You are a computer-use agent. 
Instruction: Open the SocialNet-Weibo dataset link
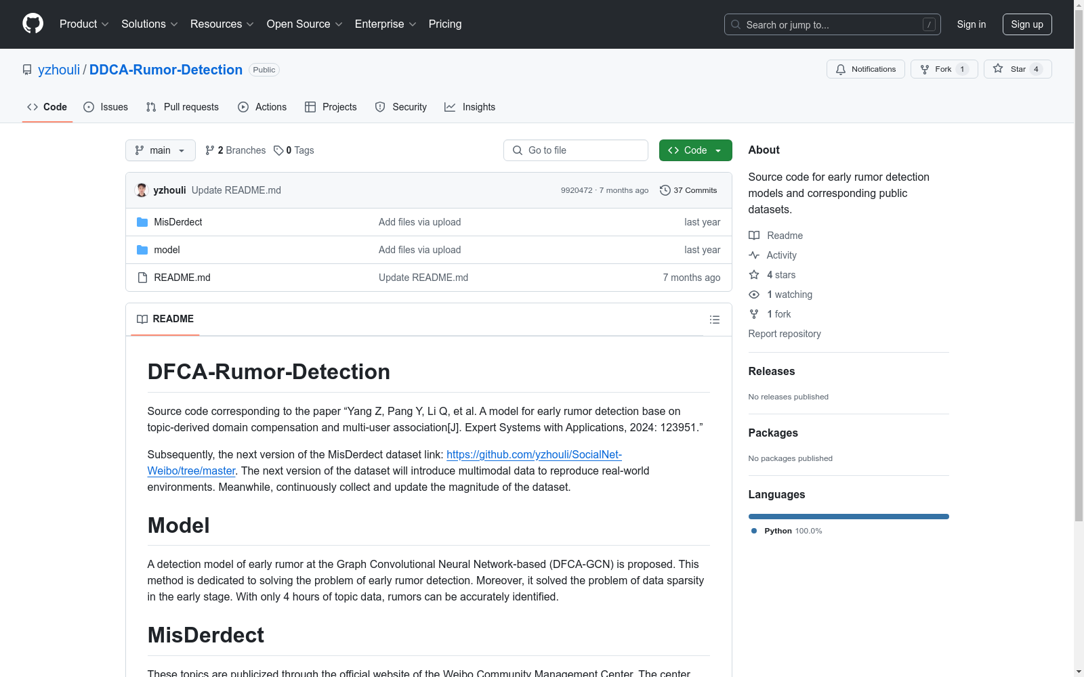385,463
